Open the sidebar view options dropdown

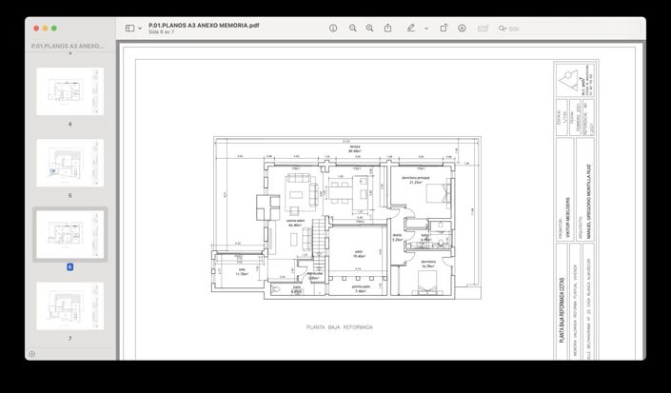click(x=139, y=29)
